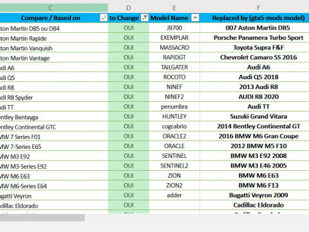Image resolution: width=309 pixels, height=232 pixels.
Task: Select the Suzuki Grand Vitara cell
Action: tap(254, 117)
